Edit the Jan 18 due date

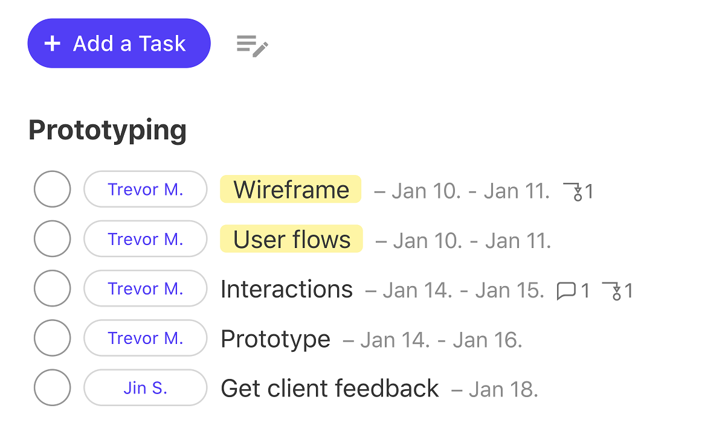(503, 390)
